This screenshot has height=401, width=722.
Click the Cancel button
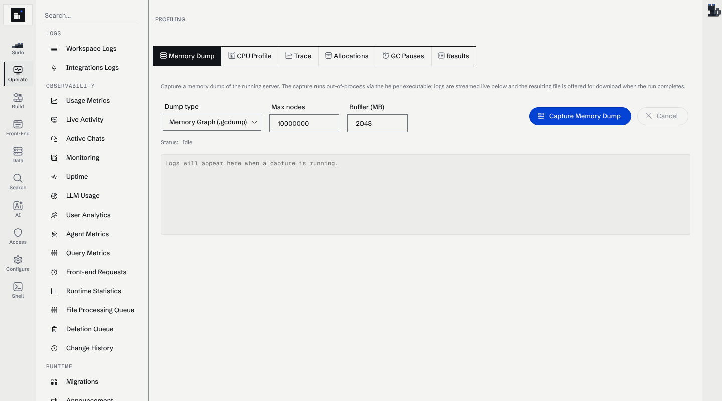662,116
